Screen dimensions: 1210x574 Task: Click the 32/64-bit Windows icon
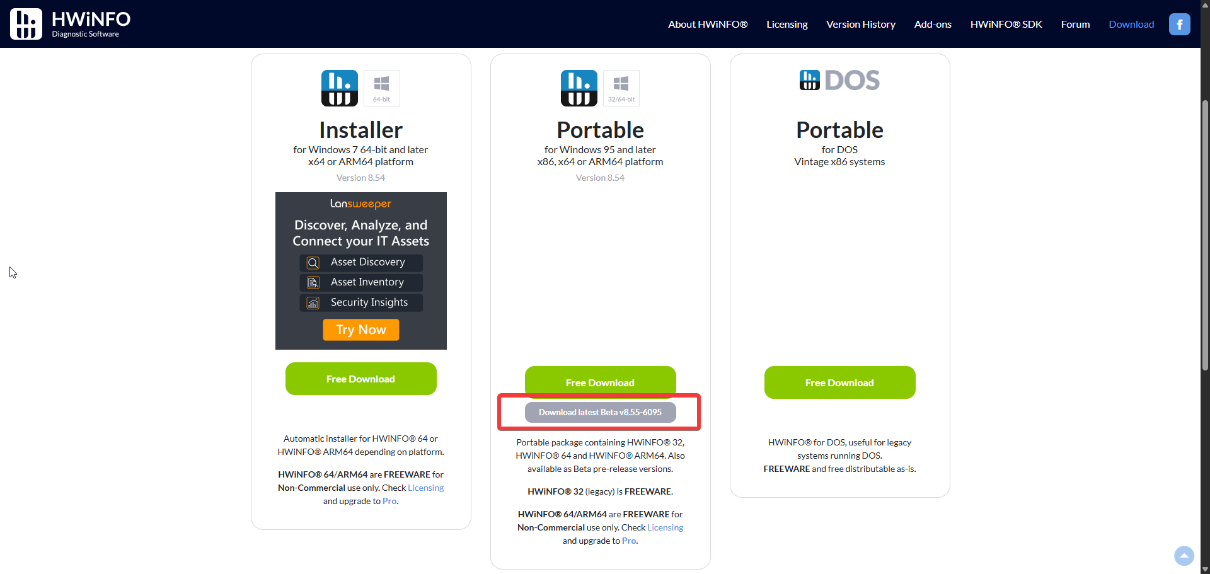(x=621, y=88)
